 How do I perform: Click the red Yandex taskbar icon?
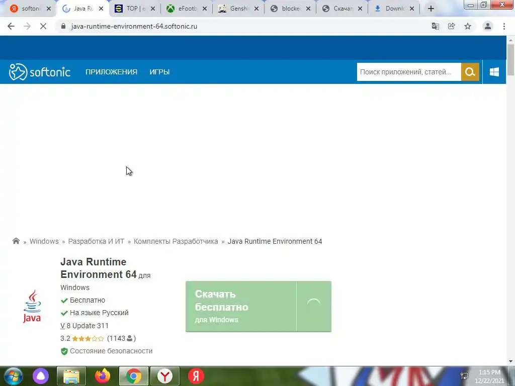(x=196, y=376)
